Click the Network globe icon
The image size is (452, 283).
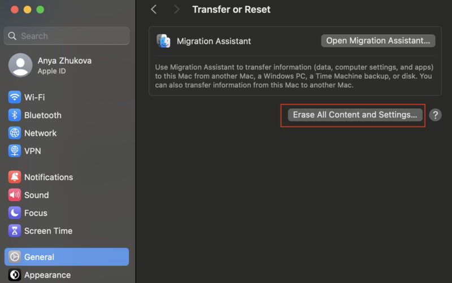tap(15, 133)
